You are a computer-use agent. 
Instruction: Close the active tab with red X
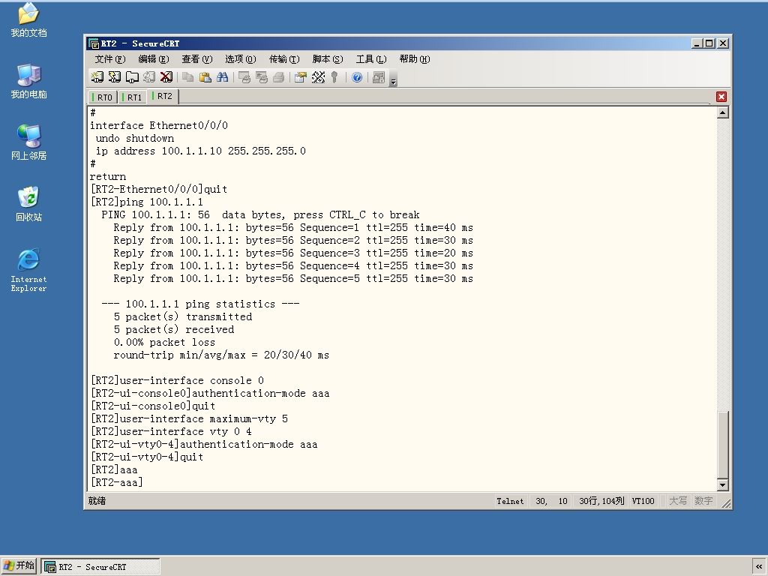[721, 97]
